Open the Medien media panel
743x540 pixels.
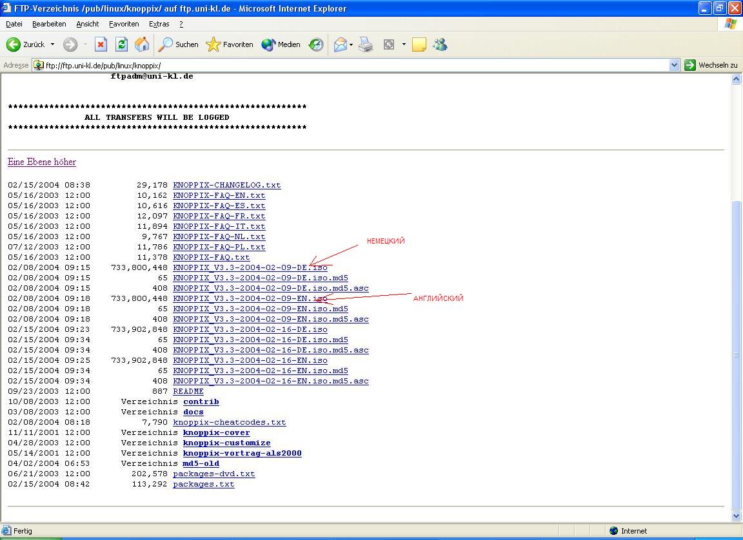tap(281, 44)
